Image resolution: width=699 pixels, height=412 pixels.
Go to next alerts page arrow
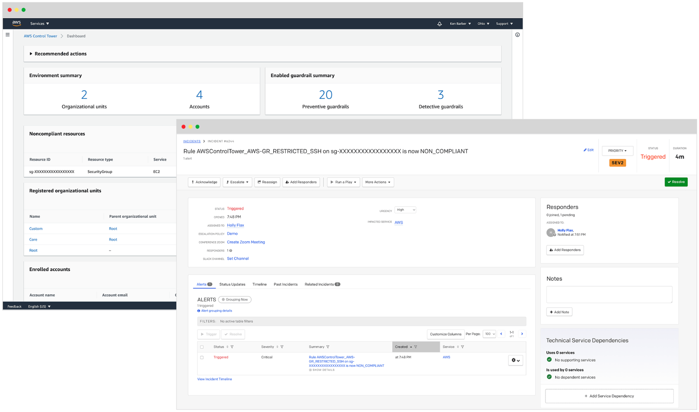(522, 334)
